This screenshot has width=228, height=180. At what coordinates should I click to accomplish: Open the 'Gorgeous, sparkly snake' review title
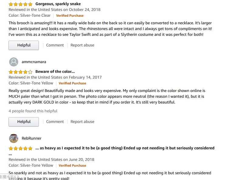pyautogui.click(x=58, y=4)
